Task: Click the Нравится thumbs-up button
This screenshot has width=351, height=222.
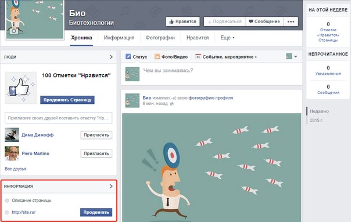Action: point(182,21)
